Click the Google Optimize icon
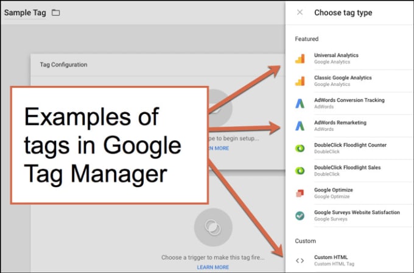Screen dimensions: 414x273 pyautogui.click(x=300, y=193)
